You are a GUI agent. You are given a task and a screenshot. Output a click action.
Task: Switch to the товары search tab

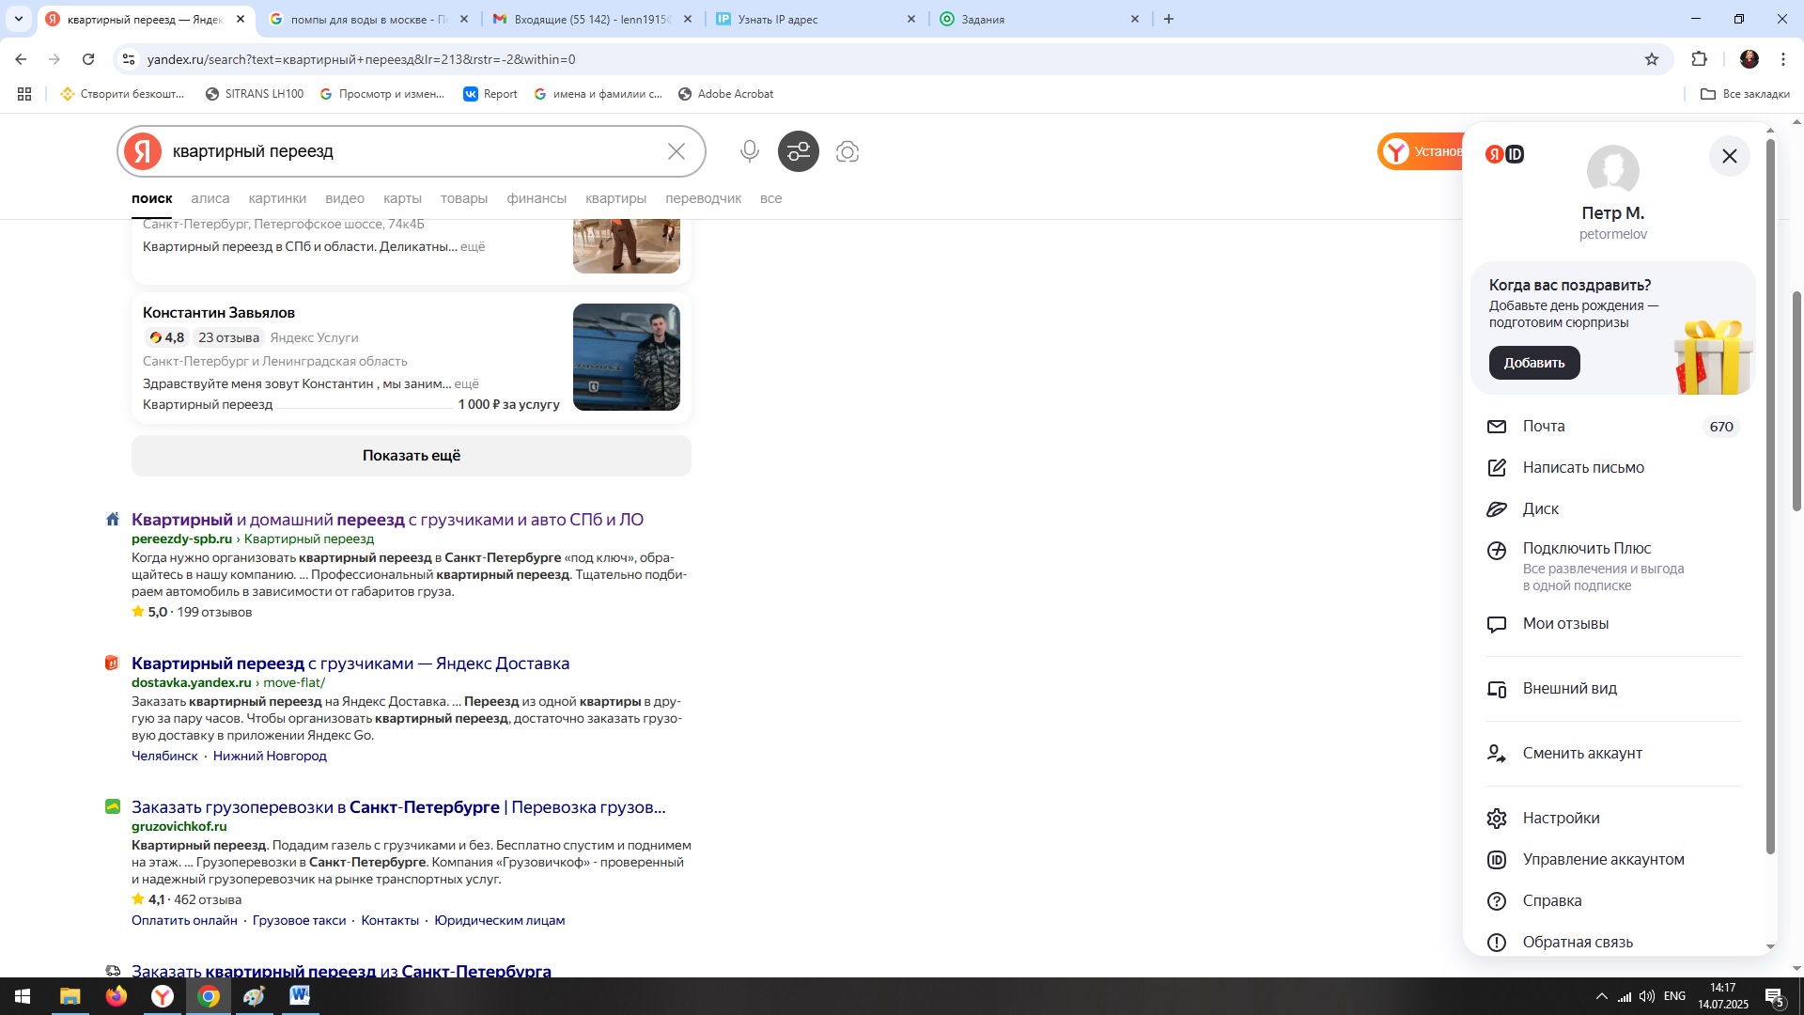pos(464,198)
